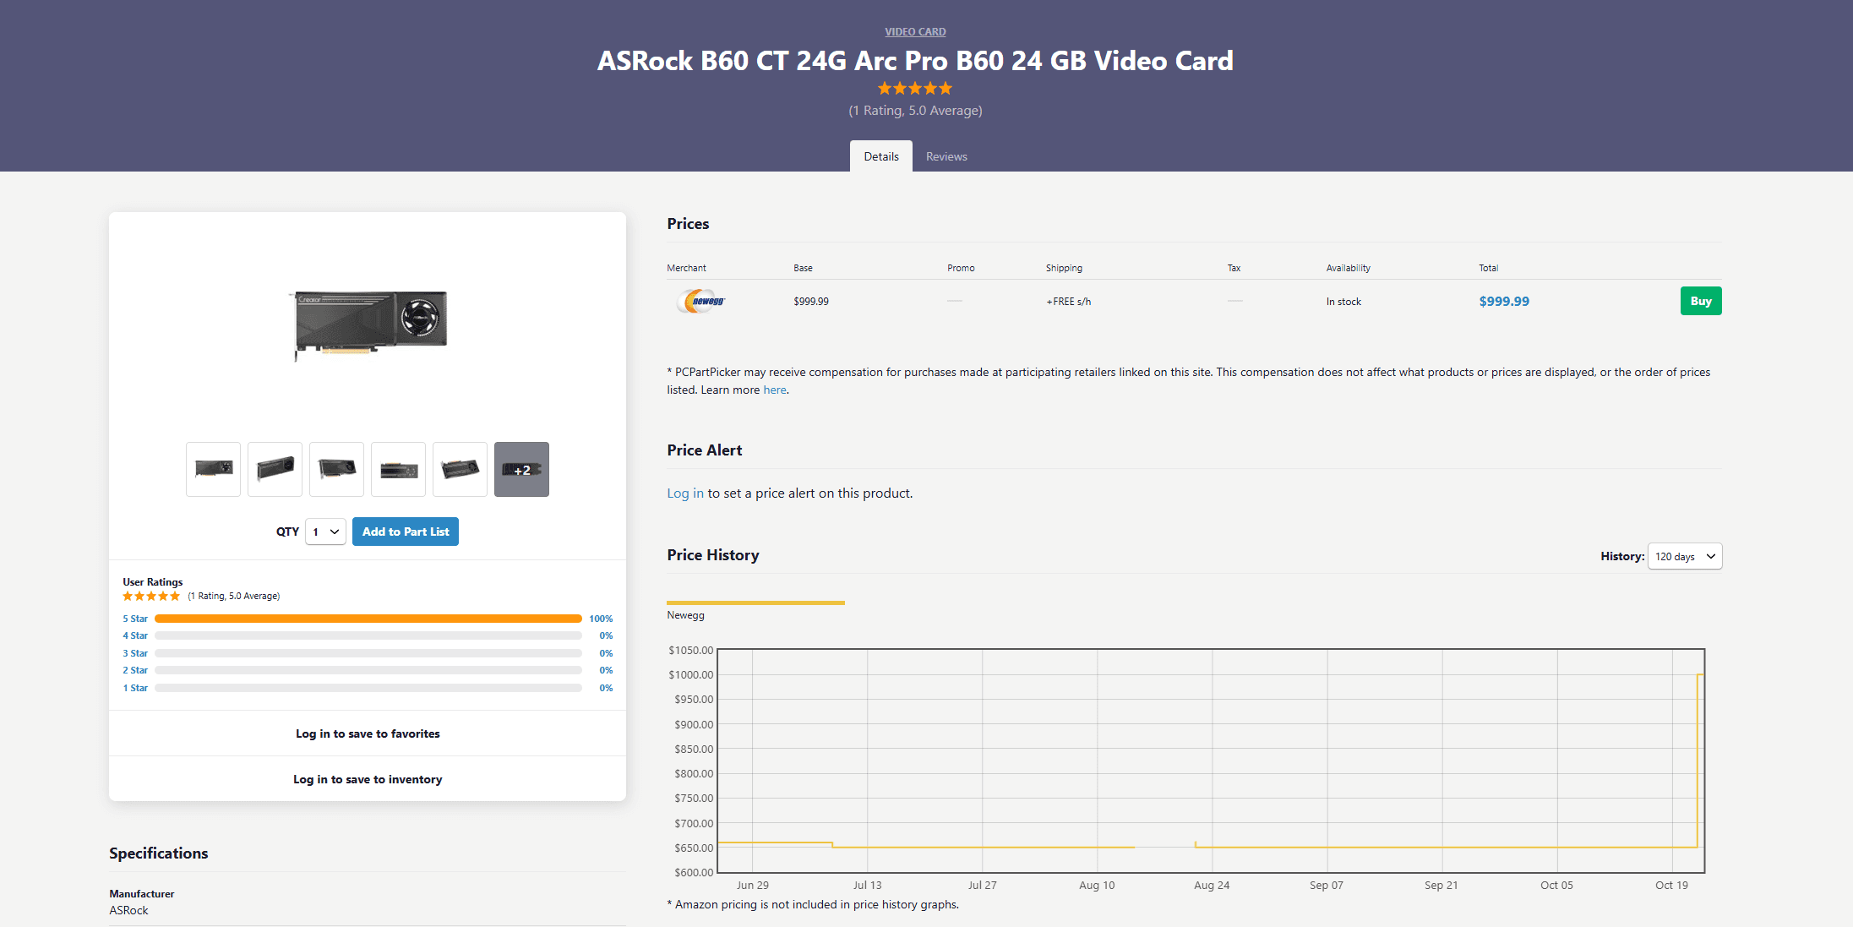Click the price spike on chart near Oct 19
The width and height of the screenshot is (1853, 927).
pos(1698,761)
